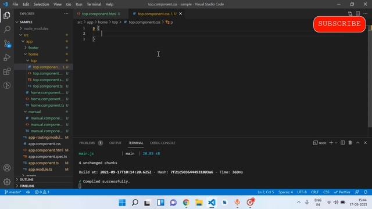Open the notifications bell in status bar
The width and height of the screenshot is (372, 209).
(366, 192)
